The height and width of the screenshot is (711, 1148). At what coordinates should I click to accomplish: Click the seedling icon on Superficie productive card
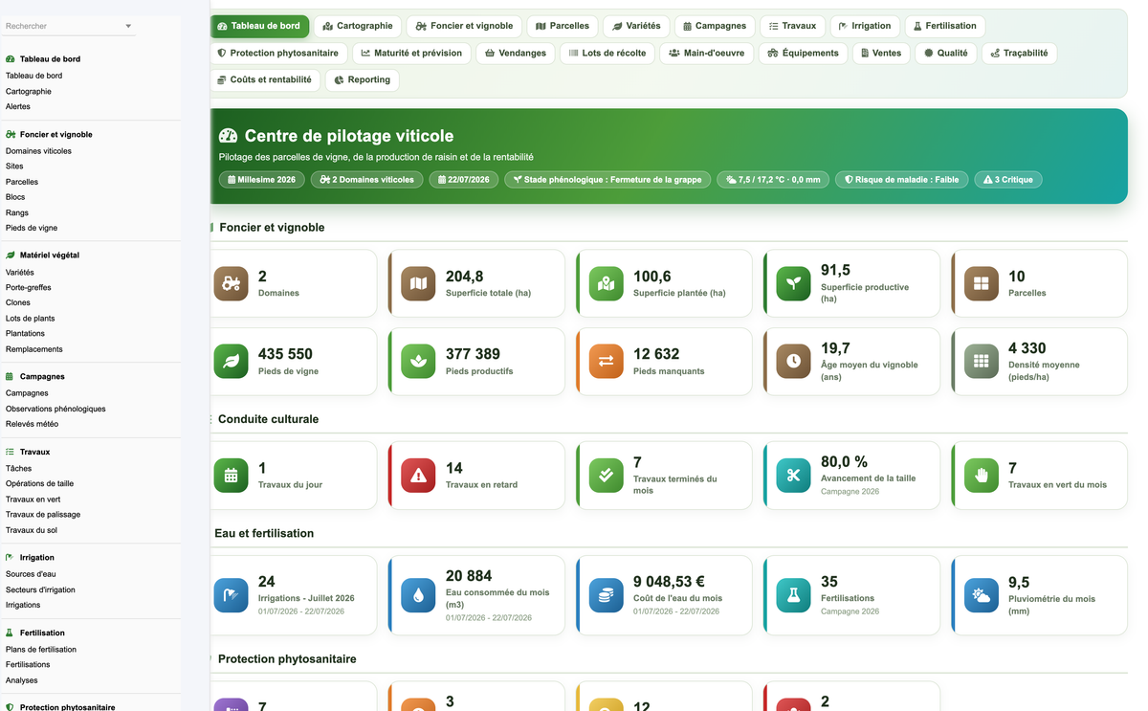[x=793, y=283]
